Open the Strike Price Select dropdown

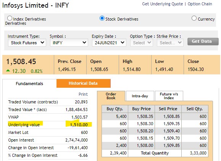coord(170,43)
